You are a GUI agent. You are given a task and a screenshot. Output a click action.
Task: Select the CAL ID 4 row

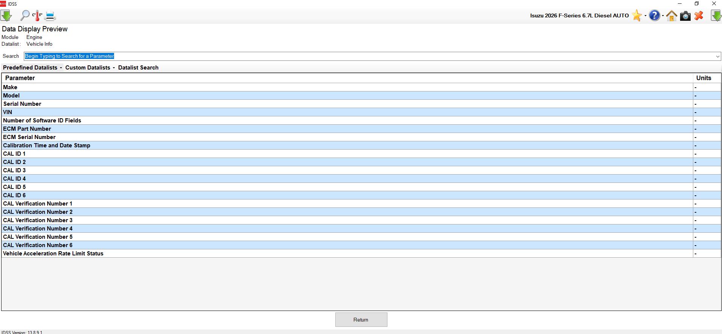[361, 179]
